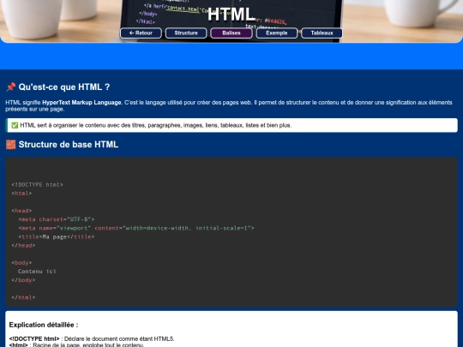This screenshot has width=463, height=347.
Task: Click the opening "<head>" code line
Action: point(21,211)
